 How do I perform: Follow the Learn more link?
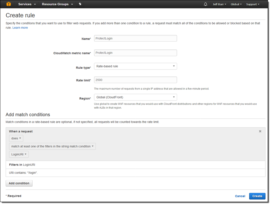[20, 28]
